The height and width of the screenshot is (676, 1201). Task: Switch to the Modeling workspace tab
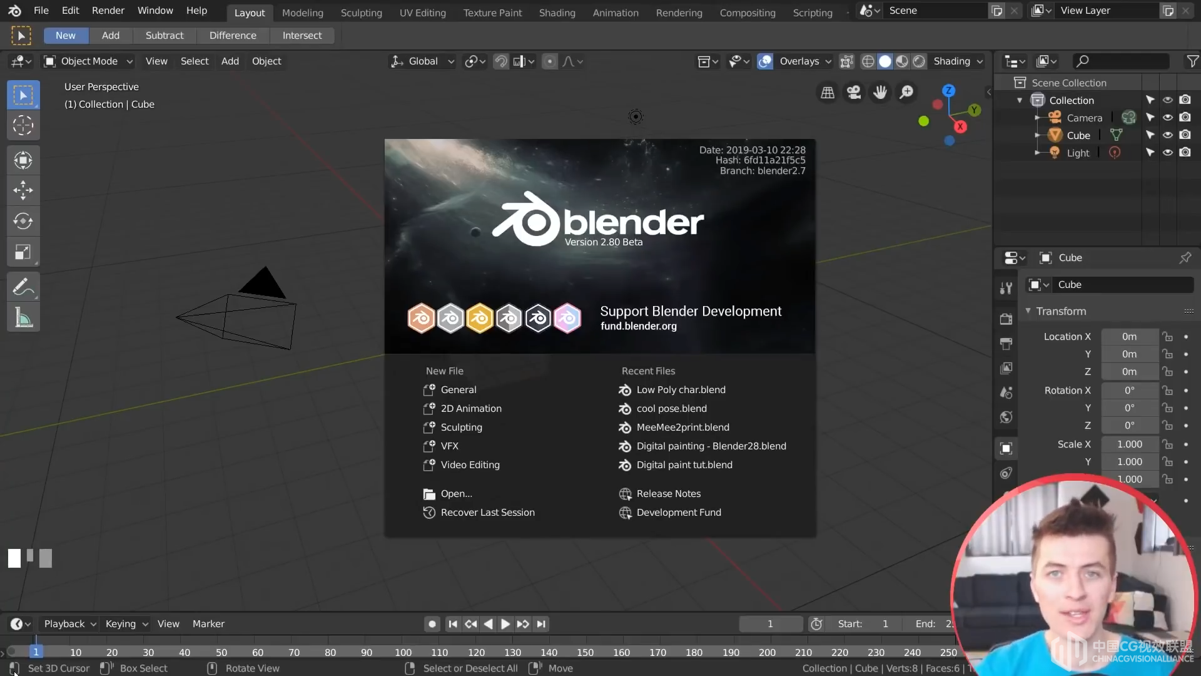303,13
